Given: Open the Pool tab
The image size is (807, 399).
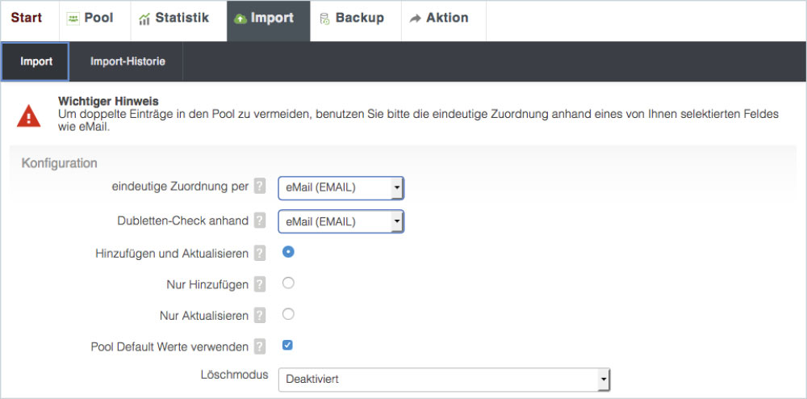Looking at the screenshot, I should click(x=90, y=18).
